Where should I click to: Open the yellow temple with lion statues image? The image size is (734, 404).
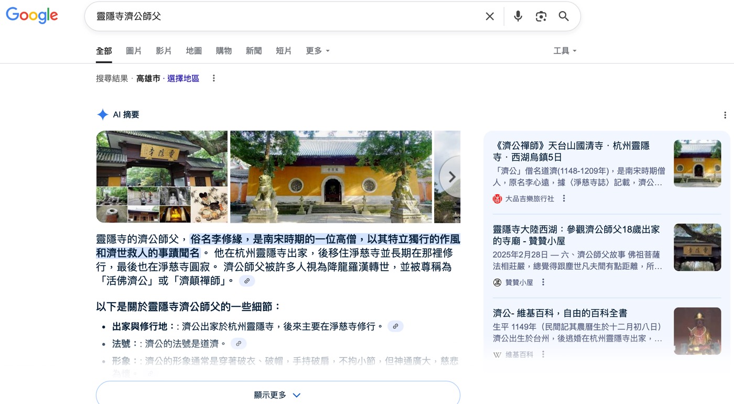331,177
